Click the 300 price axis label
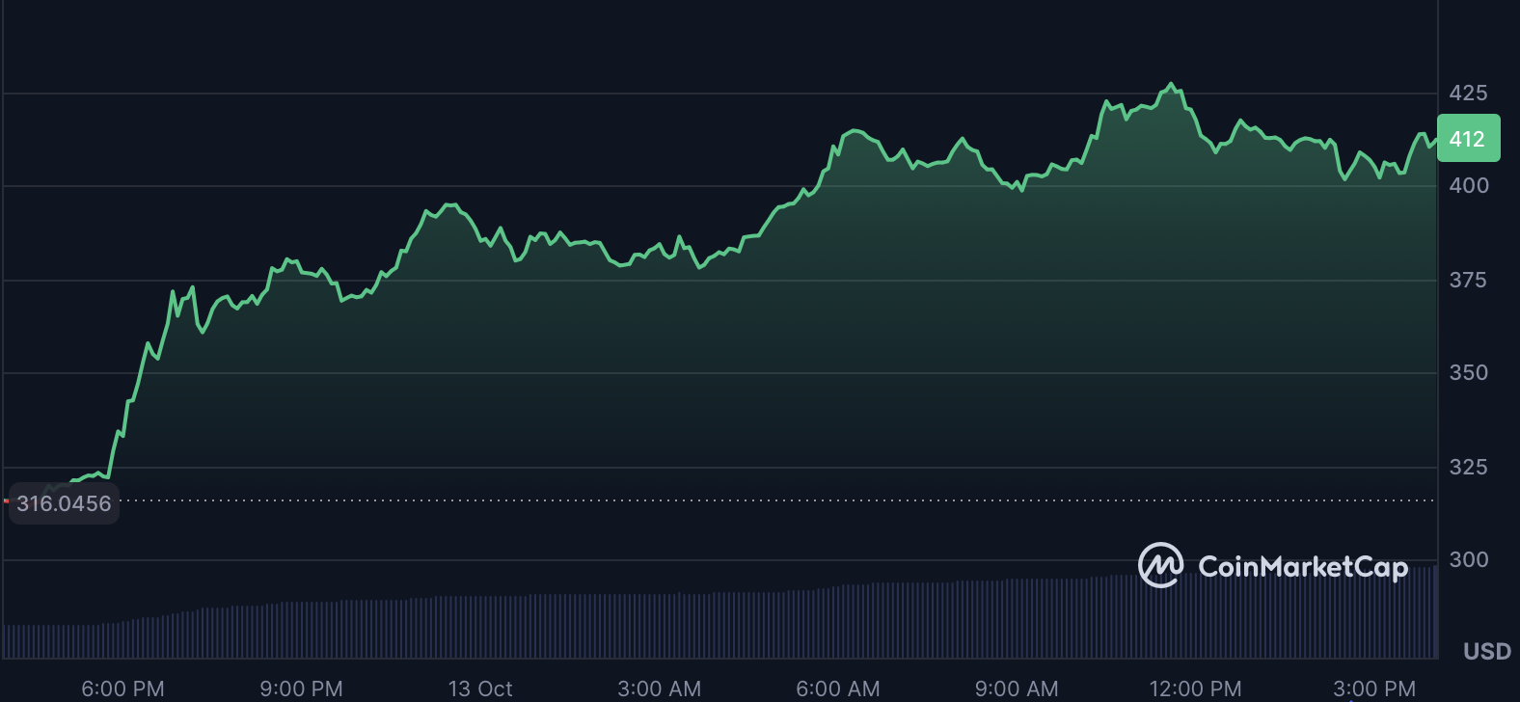 (x=1468, y=559)
